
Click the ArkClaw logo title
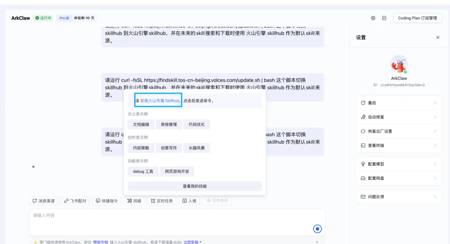20,18
